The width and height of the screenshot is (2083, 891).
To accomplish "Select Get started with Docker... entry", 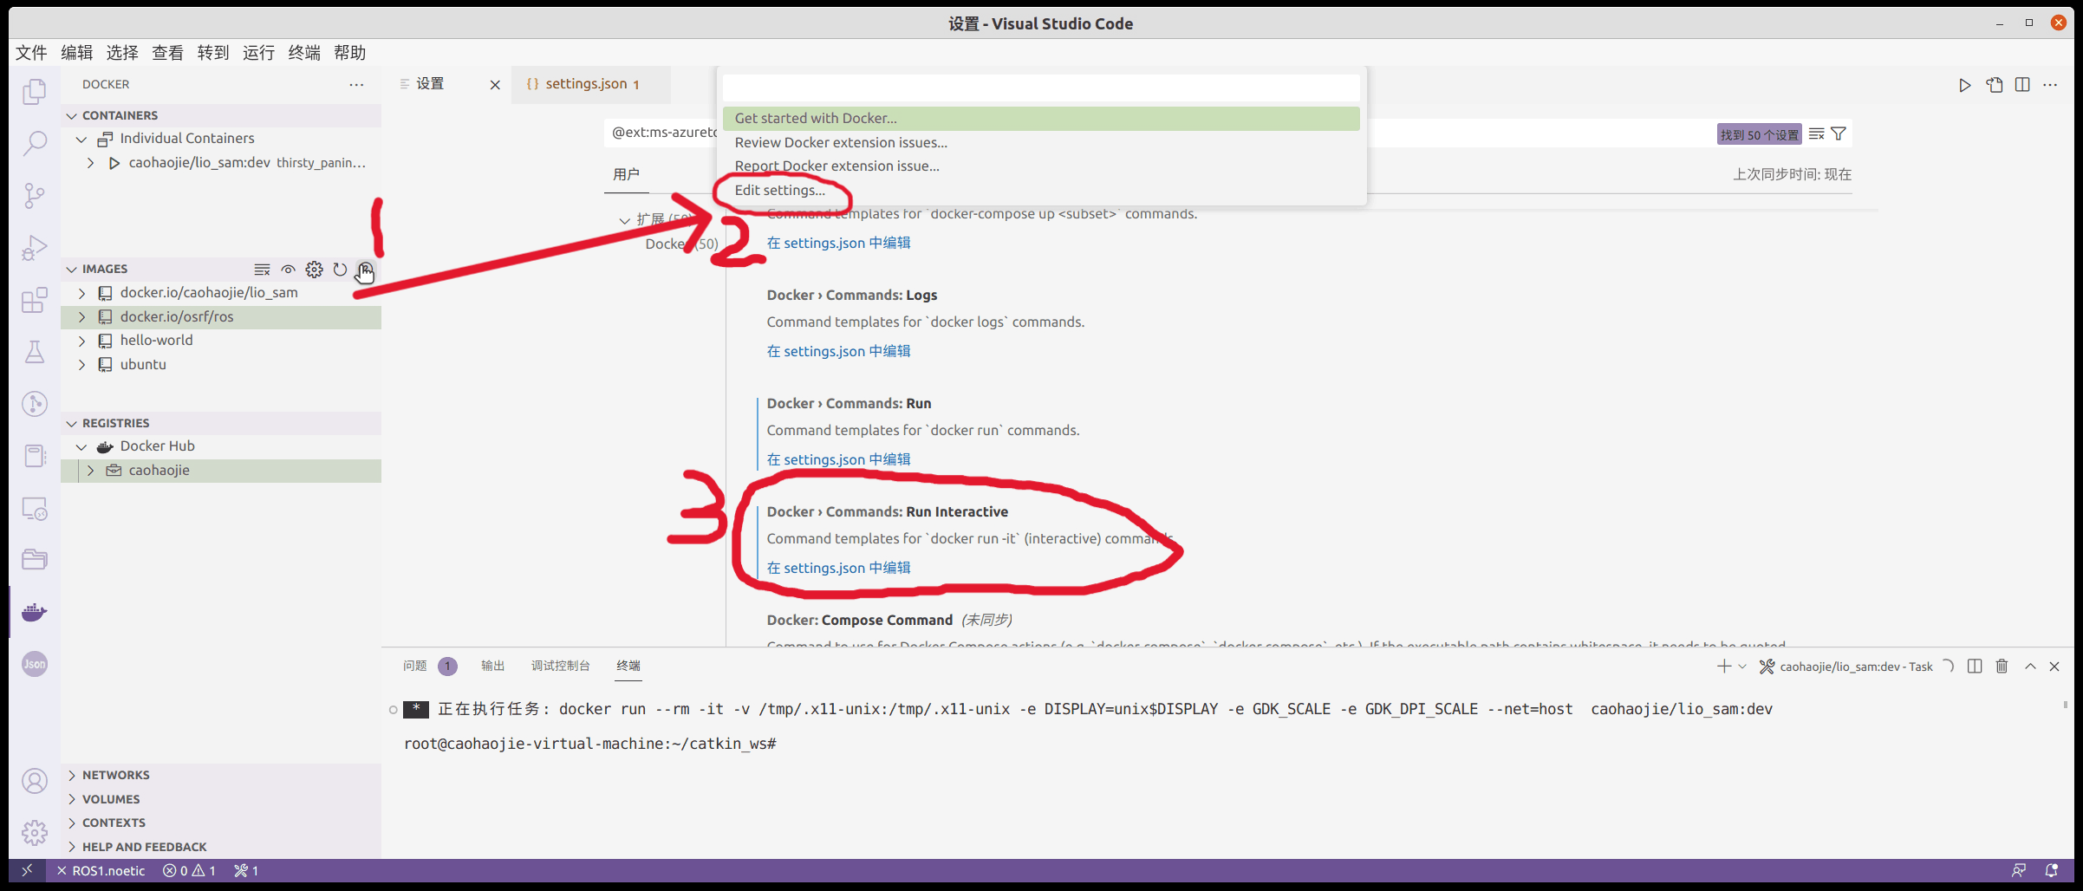I will coord(1041,119).
